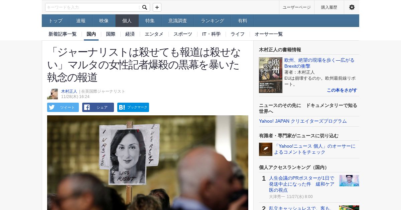Click the author avatar of 木村正人
The height and width of the screenshot is (210, 401).
click(x=52, y=94)
